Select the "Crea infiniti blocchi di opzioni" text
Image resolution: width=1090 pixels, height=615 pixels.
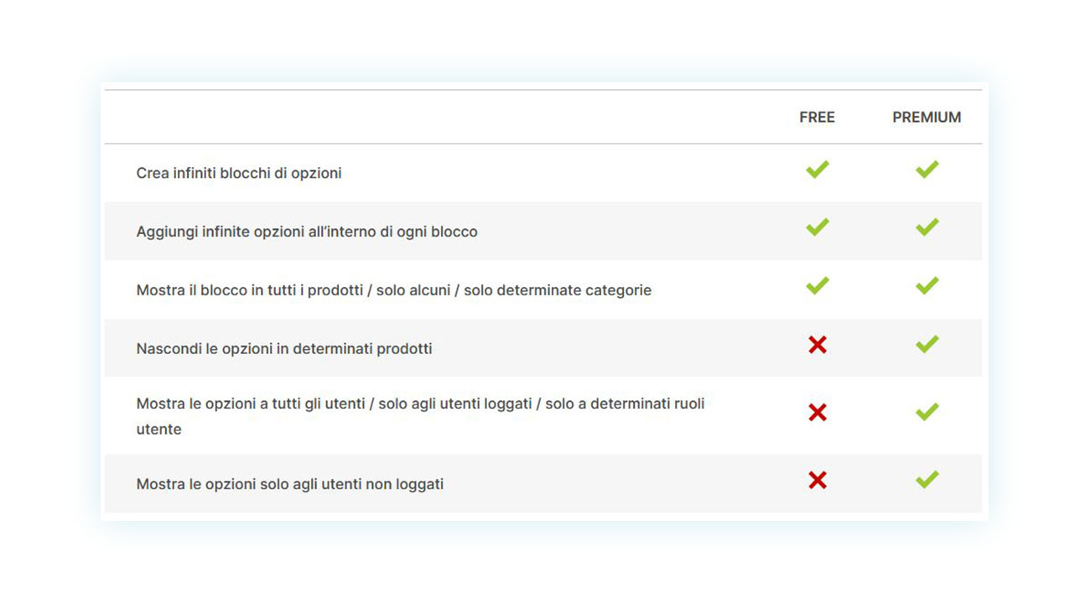coord(239,173)
